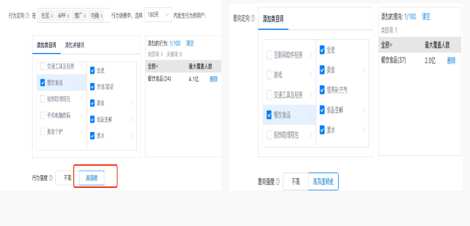
Task: Click the scene tags input box
Action: 74,15
